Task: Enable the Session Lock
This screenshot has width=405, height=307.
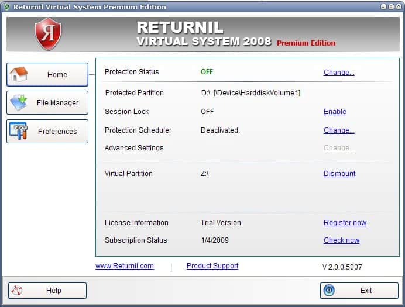Action: pyautogui.click(x=335, y=112)
